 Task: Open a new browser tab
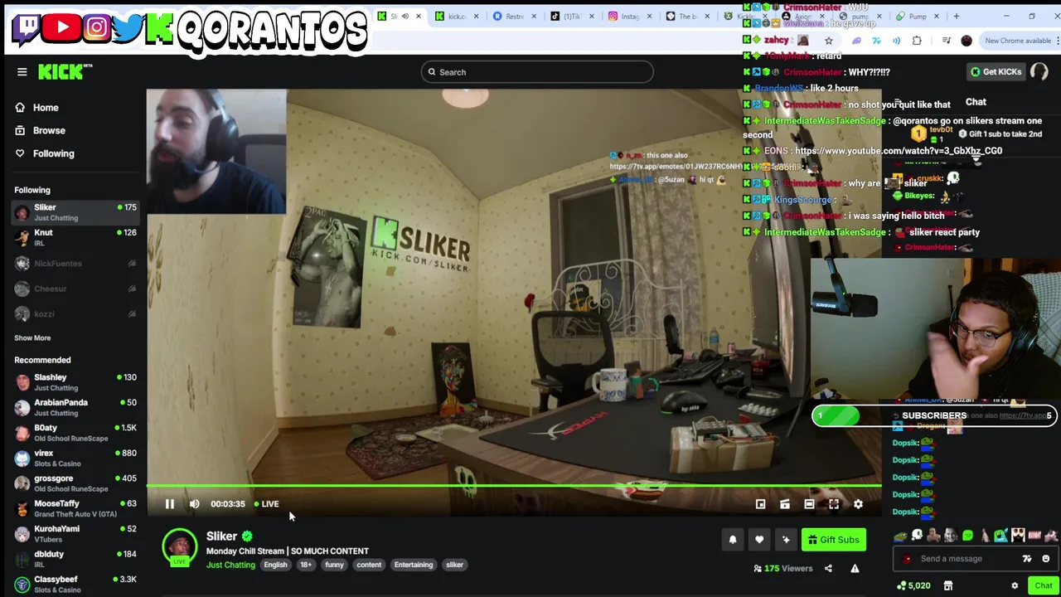(x=956, y=16)
